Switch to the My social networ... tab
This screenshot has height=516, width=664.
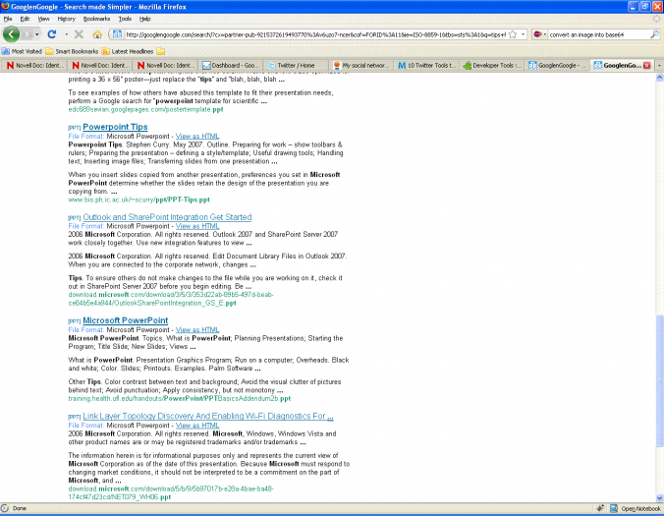click(x=361, y=65)
